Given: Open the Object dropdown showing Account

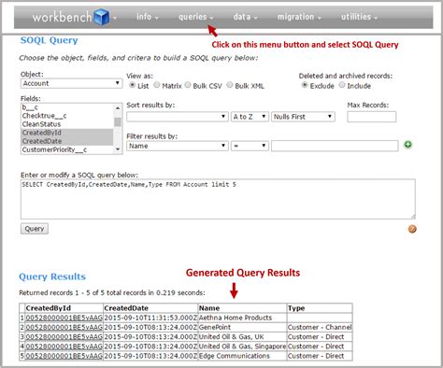Looking at the screenshot, I should 71,83.
